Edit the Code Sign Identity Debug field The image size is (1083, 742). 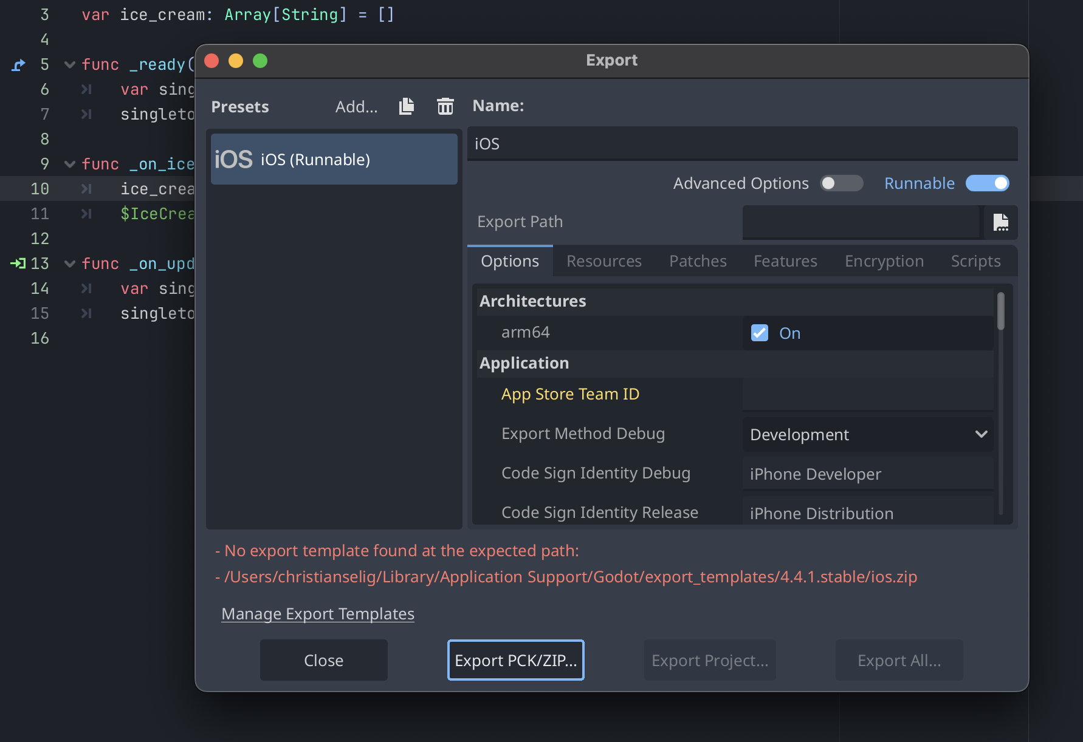click(x=867, y=474)
